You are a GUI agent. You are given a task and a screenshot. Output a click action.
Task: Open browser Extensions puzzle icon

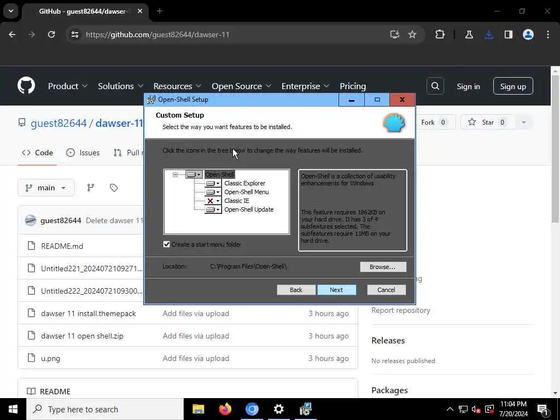click(440, 34)
